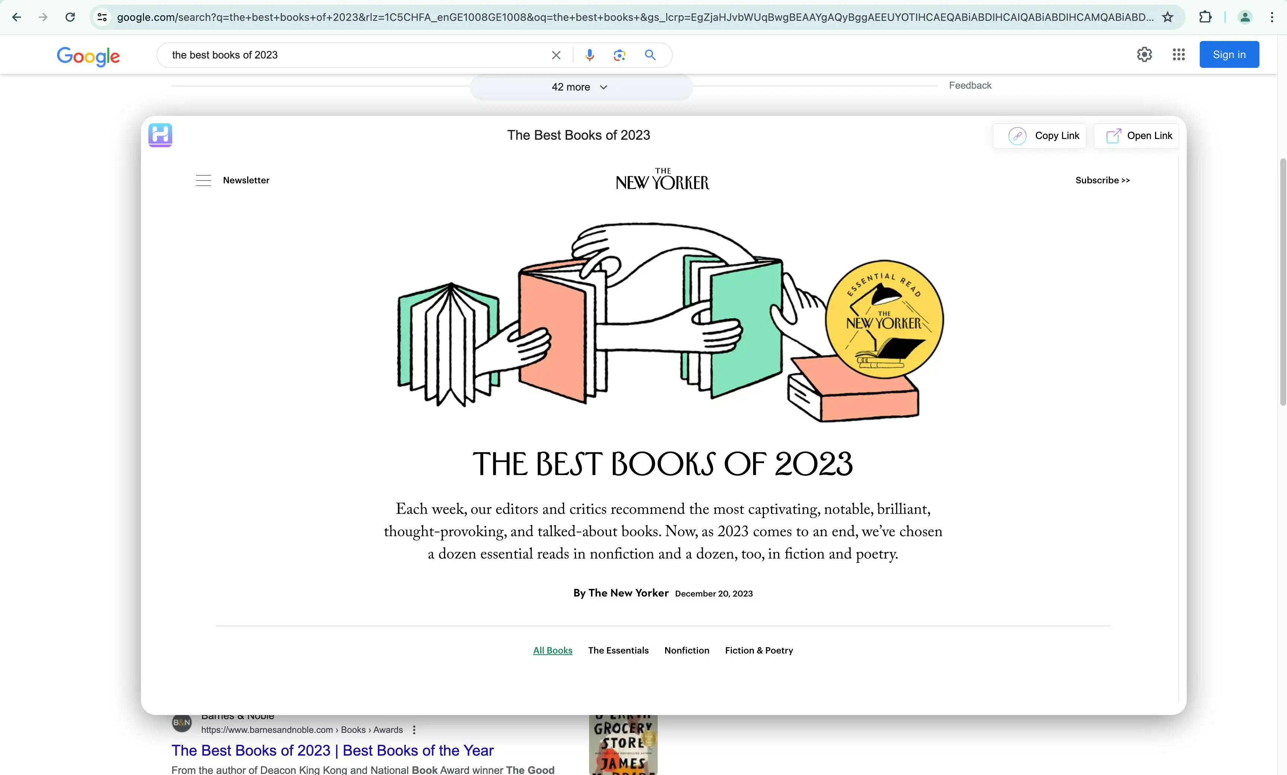
Task: Open New Yorker hamburger menu
Action: 203,180
